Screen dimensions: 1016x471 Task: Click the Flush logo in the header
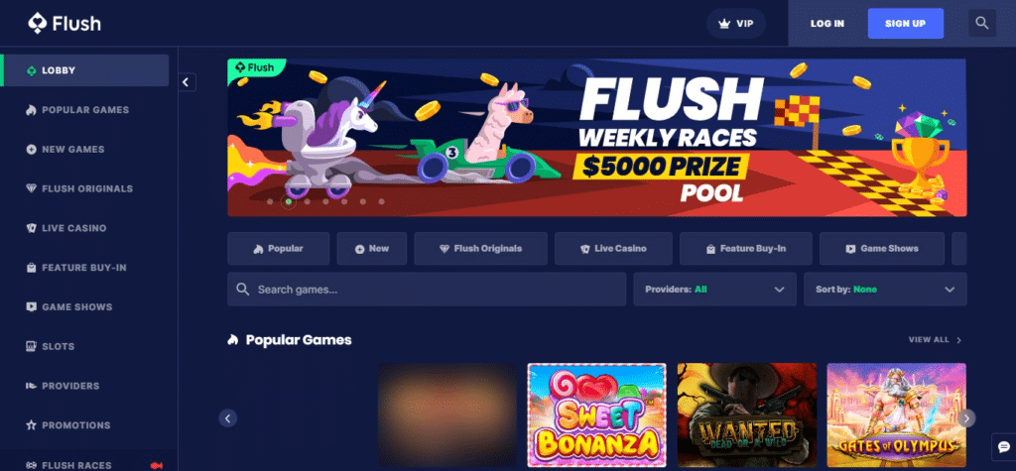(x=64, y=24)
